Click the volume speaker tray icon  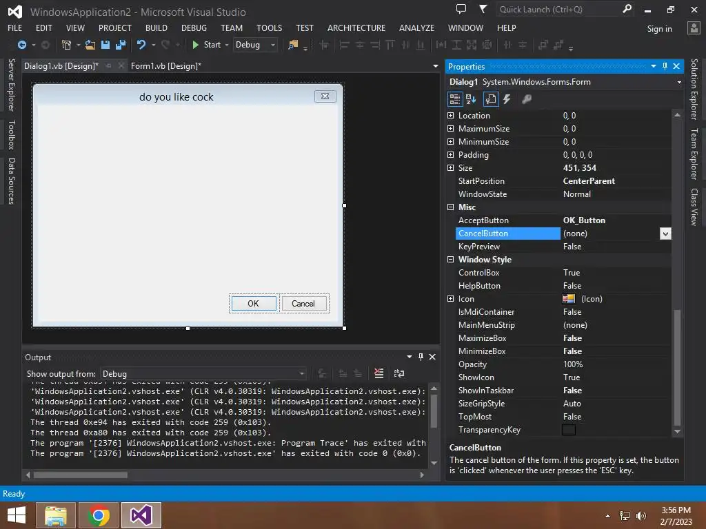tap(641, 516)
